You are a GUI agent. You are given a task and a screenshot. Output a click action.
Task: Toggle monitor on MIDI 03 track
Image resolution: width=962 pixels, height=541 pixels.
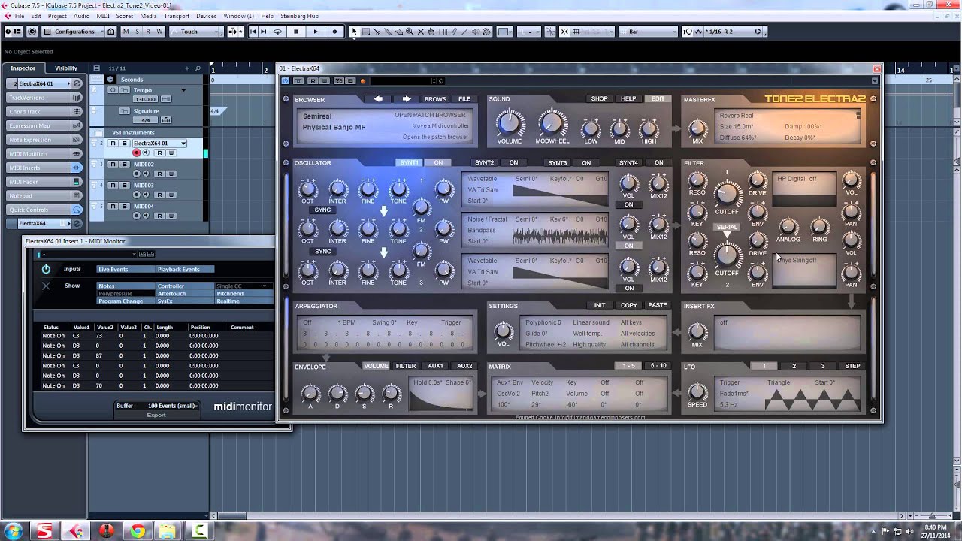click(x=146, y=195)
